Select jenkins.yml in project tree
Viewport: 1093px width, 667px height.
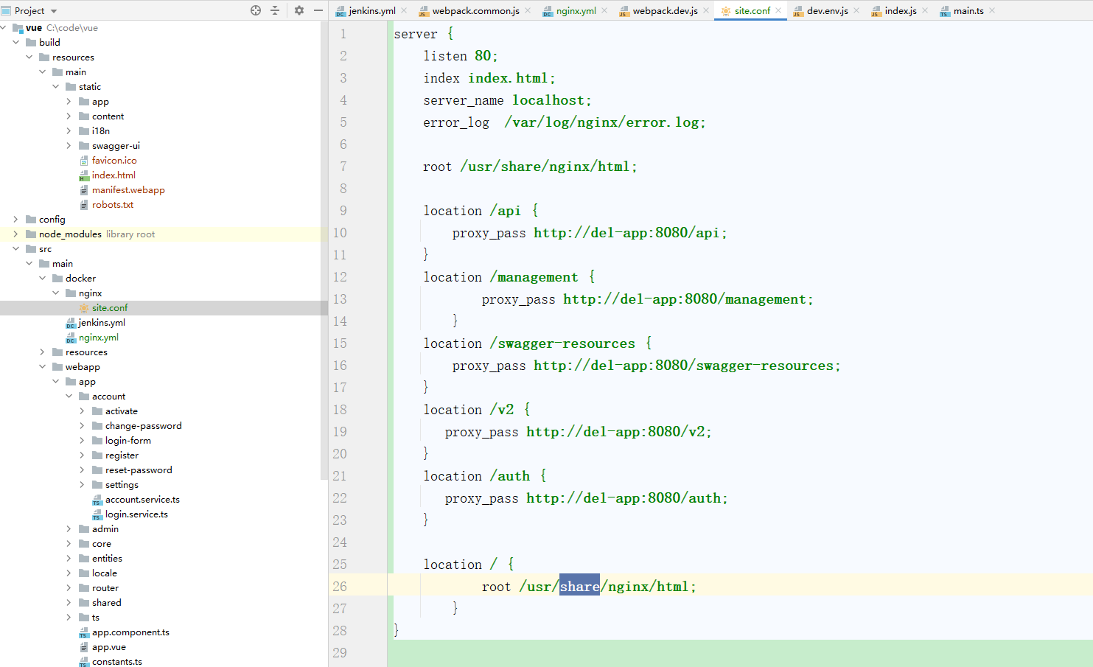coord(102,322)
